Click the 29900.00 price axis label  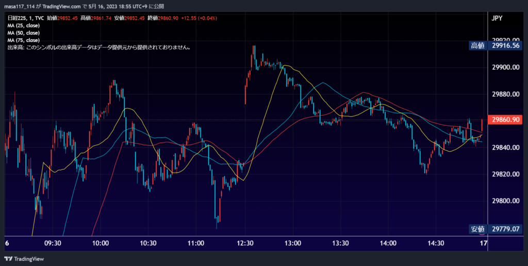point(505,67)
